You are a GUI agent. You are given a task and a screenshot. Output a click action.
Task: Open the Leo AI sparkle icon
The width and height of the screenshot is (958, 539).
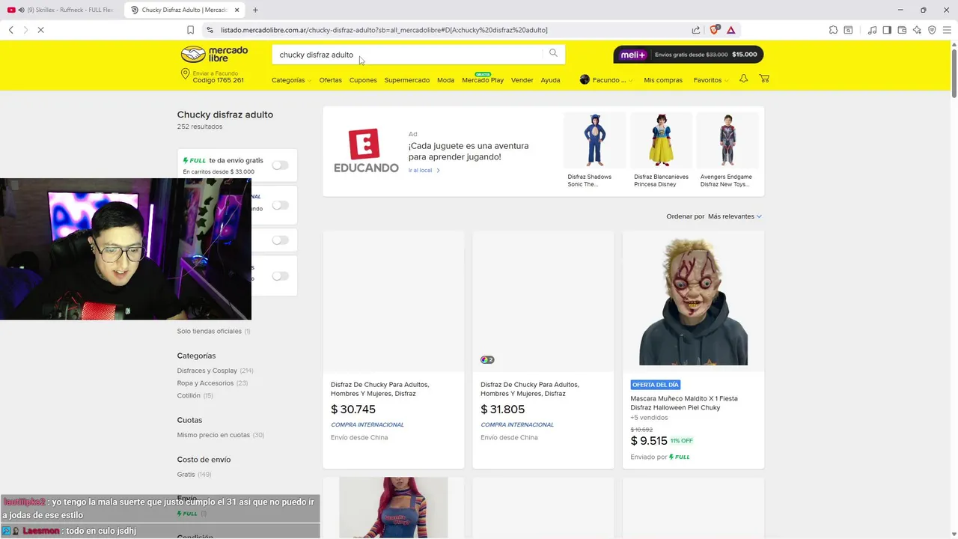917,30
